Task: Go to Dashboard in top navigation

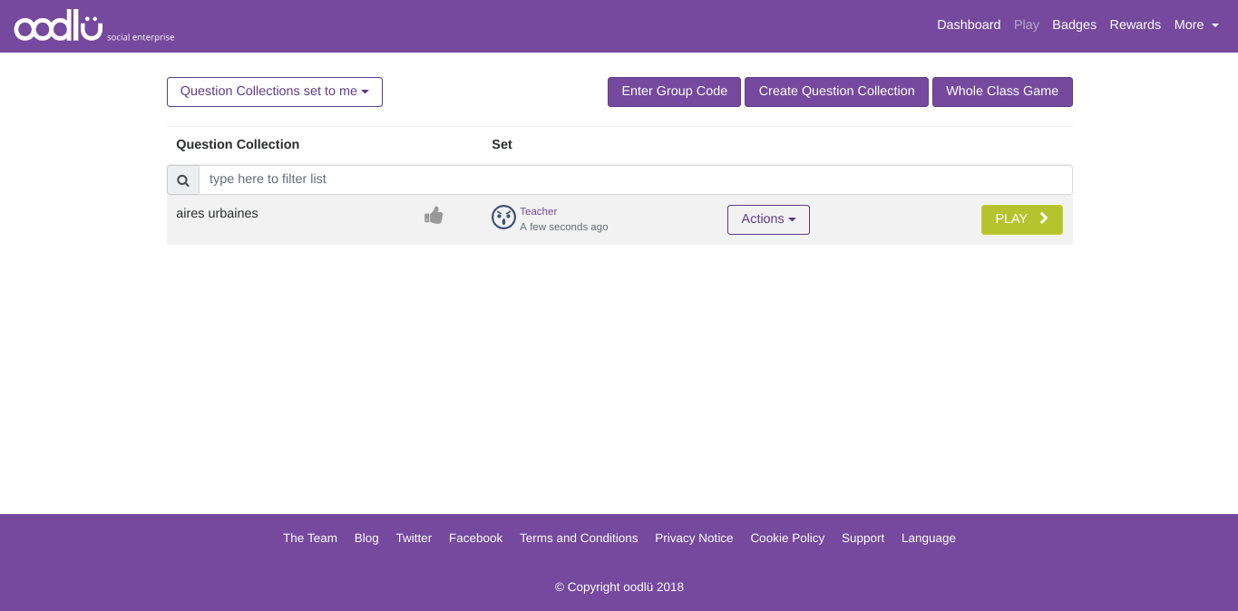Action: (969, 25)
